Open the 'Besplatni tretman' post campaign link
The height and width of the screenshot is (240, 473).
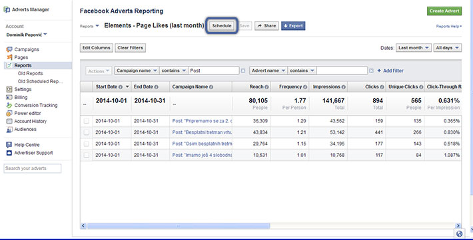(x=202, y=132)
